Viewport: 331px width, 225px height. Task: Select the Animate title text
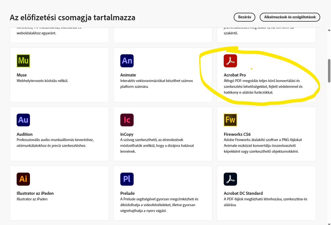point(128,75)
